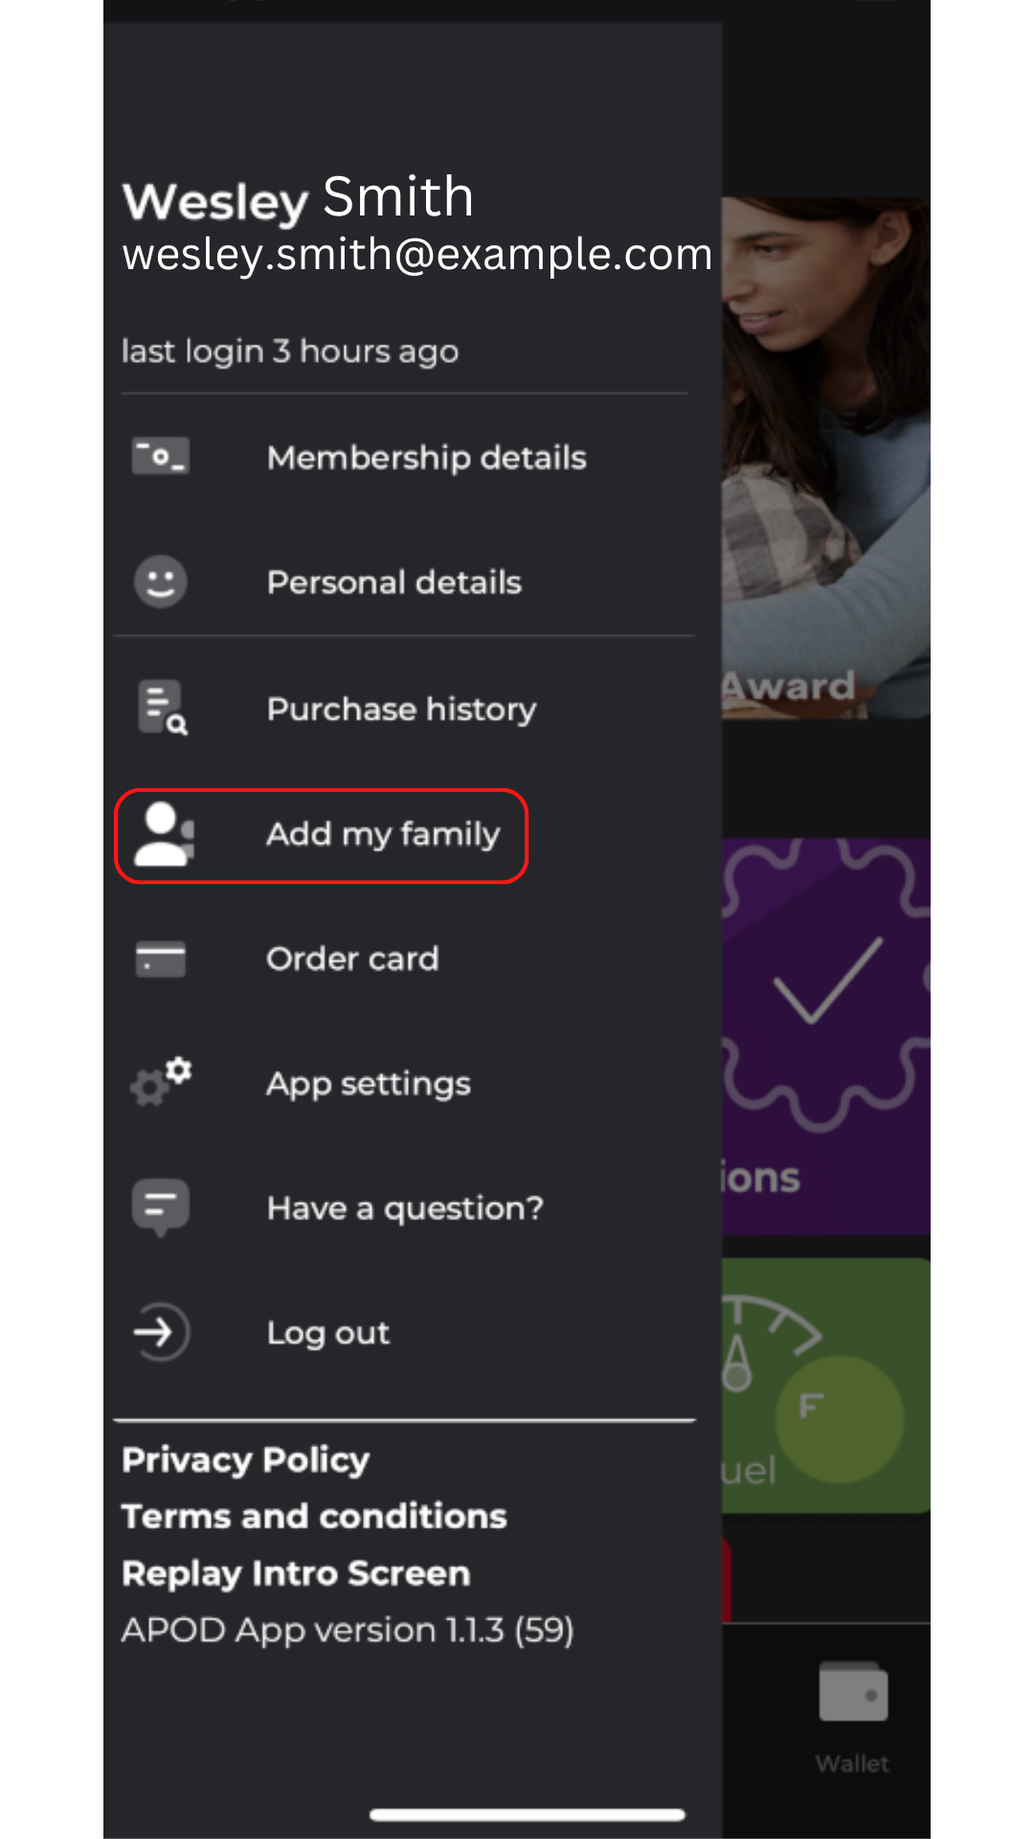This screenshot has height=1839, width=1034.
Task: Tap the Award banner photo
Action: pyautogui.click(x=825, y=458)
